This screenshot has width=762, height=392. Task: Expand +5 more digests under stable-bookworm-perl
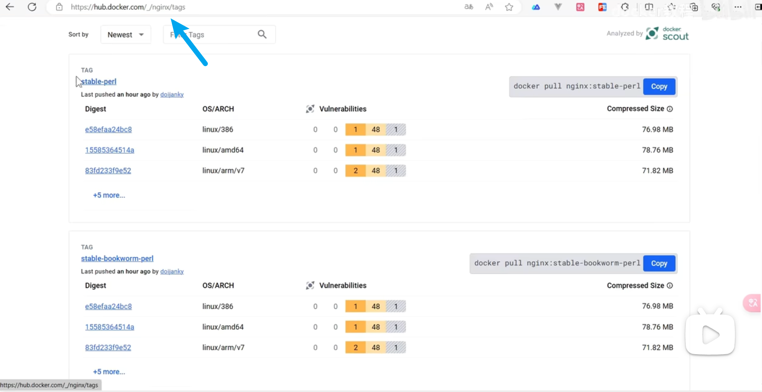tap(109, 372)
